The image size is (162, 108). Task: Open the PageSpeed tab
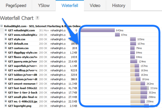(16, 6)
